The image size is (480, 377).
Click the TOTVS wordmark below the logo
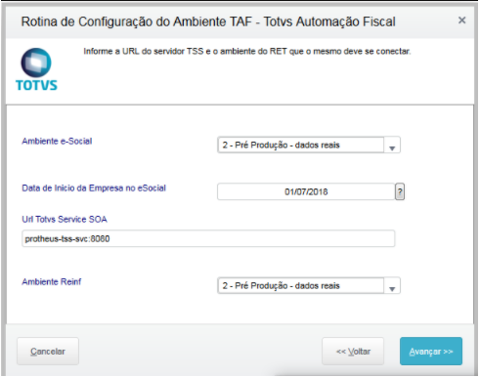[x=36, y=85]
